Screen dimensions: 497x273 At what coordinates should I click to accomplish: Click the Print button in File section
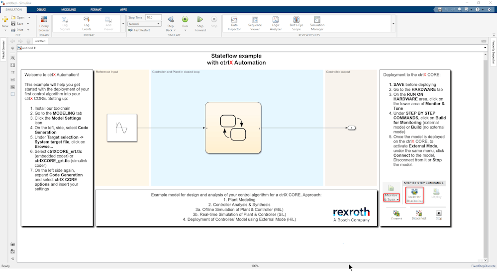tap(17, 30)
